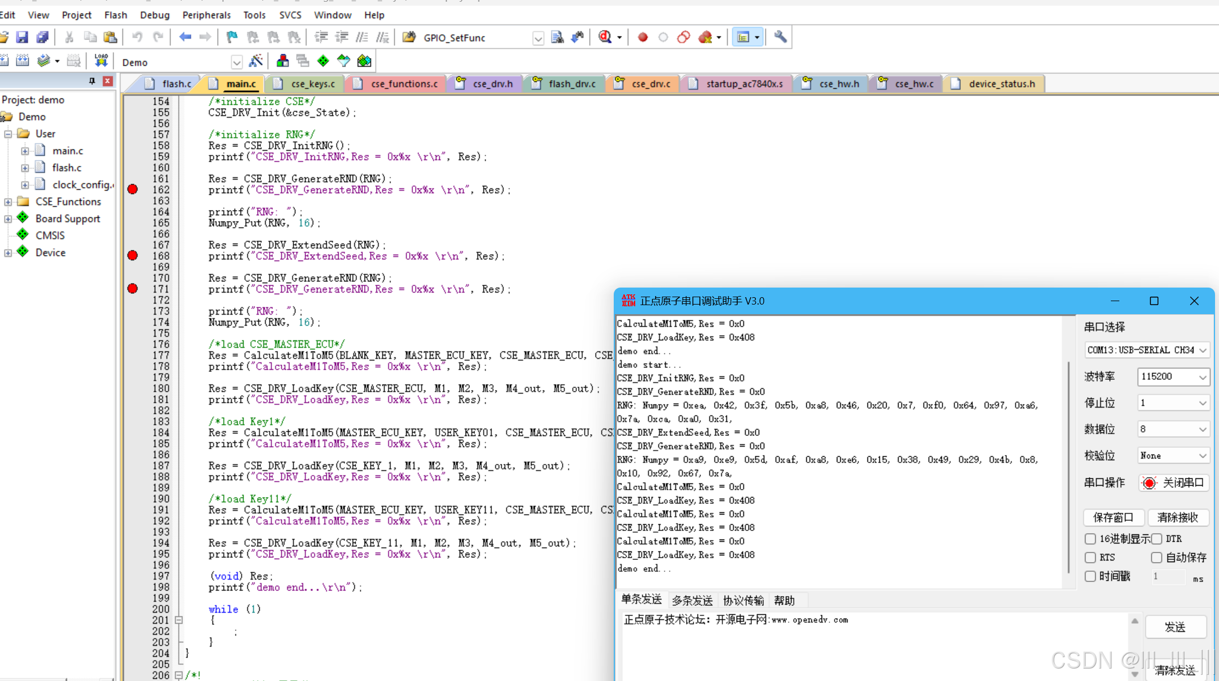Screen dimensions: 1219x681
Task: Toggle the RTS checkbox
Action: click(x=1090, y=558)
